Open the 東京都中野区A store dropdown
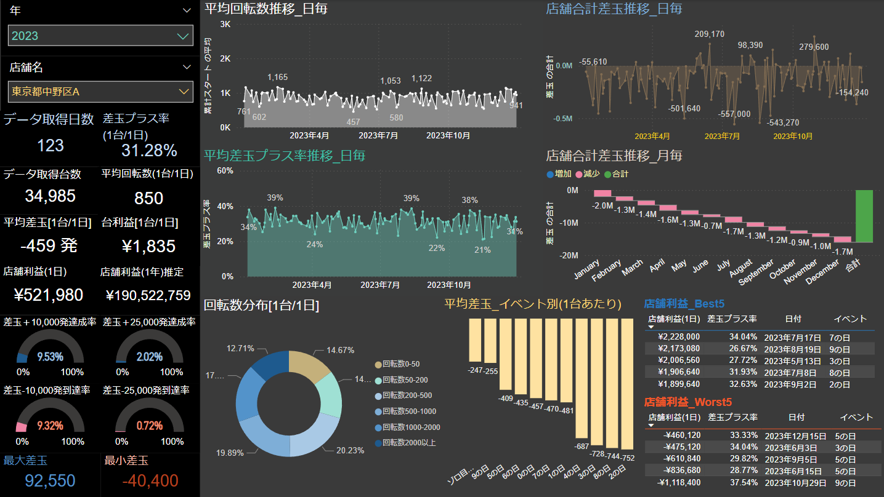884x497 pixels. click(183, 92)
